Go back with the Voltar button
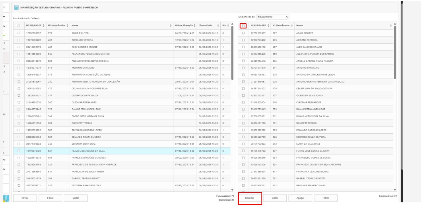Image resolution: width=421 pixels, height=209 pixels. pyautogui.click(x=76, y=198)
